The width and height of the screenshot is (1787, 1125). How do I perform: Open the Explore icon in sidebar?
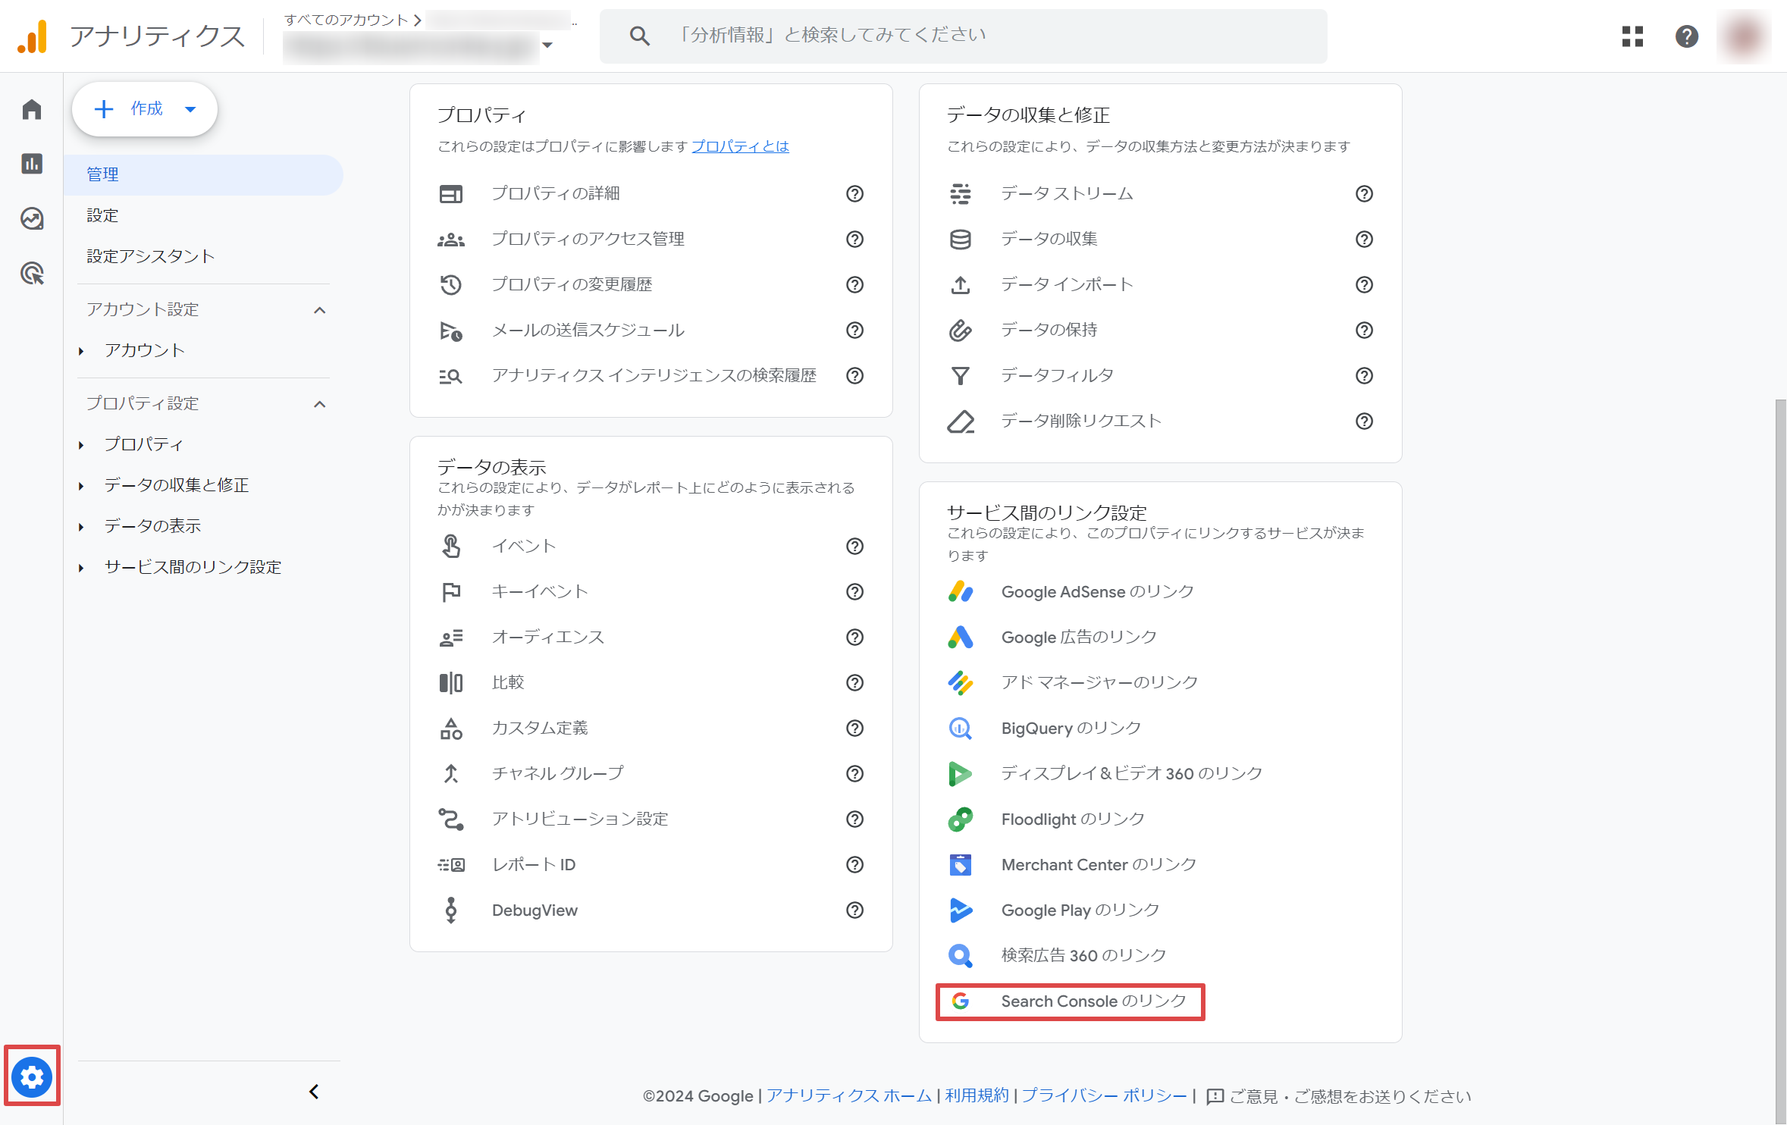click(32, 218)
